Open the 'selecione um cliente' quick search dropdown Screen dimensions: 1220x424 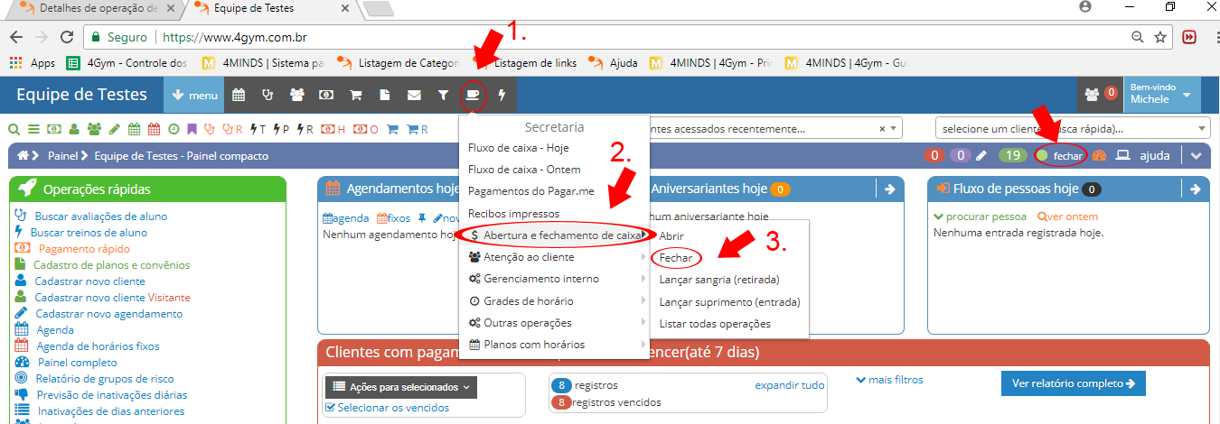pyautogui.click(x=1072, y=128)
